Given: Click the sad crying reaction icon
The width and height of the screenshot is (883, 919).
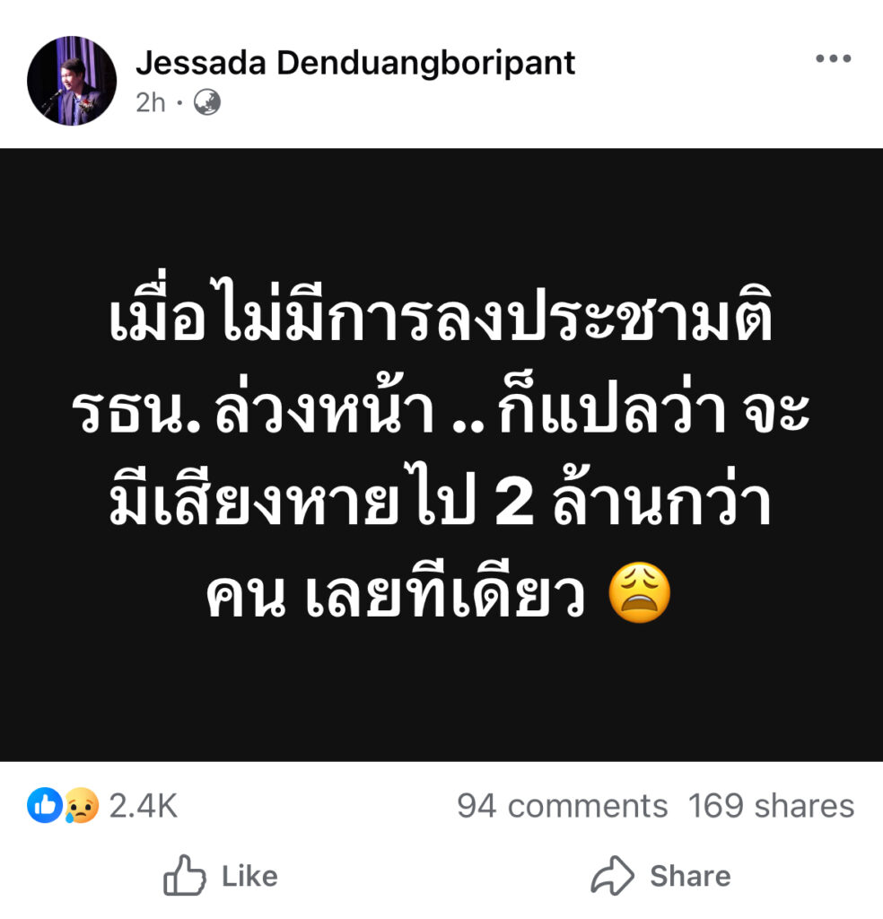Looking at the screenshot, I should pyautogui.click(x=82, y=805).
